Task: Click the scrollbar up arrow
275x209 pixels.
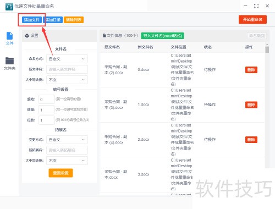Action: pyautogui.click(x=267, y=45)
